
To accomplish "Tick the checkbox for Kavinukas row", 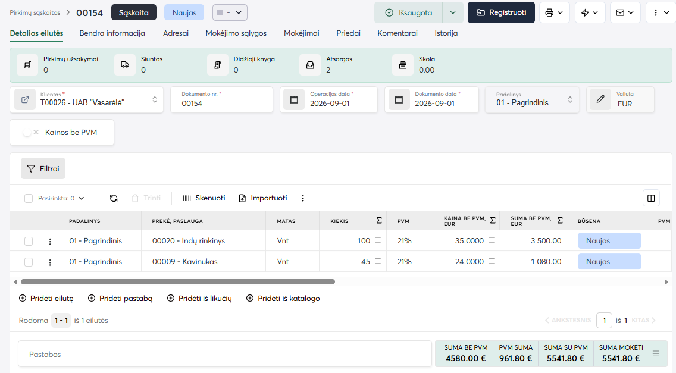I will tap(29, 262).
